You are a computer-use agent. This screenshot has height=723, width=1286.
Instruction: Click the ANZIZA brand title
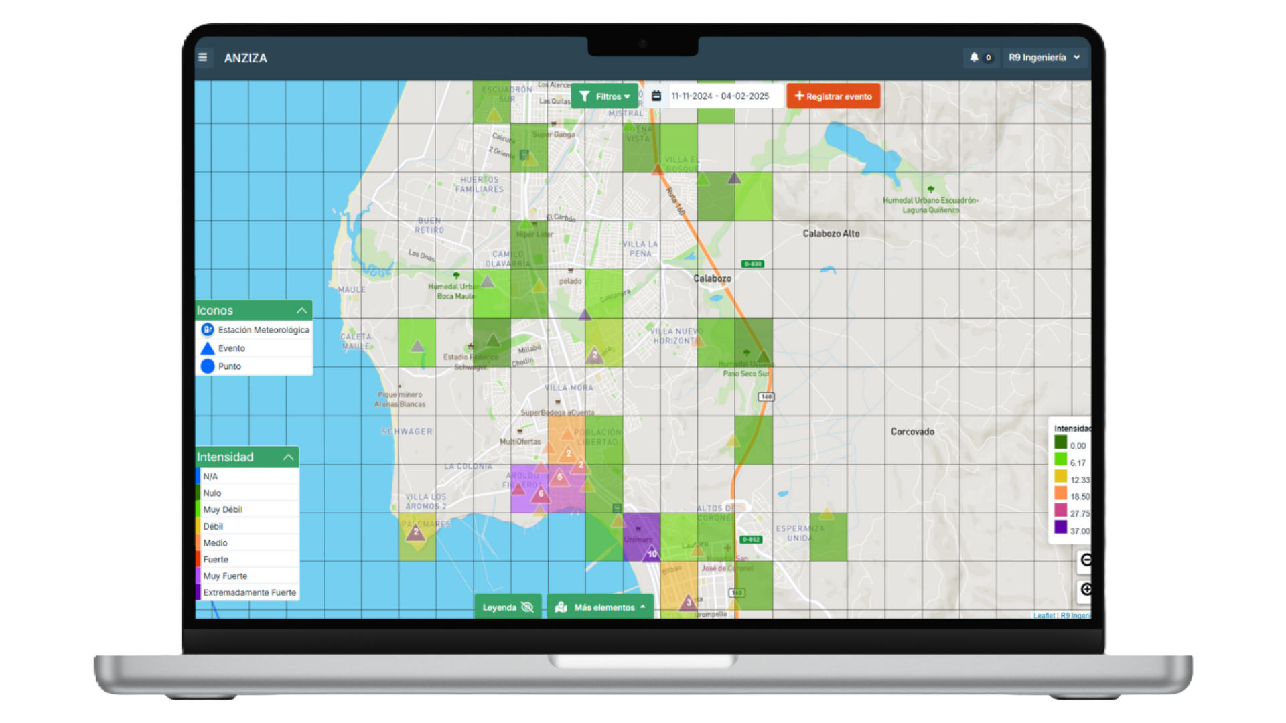pyautogui.click(x=245, y=58)
